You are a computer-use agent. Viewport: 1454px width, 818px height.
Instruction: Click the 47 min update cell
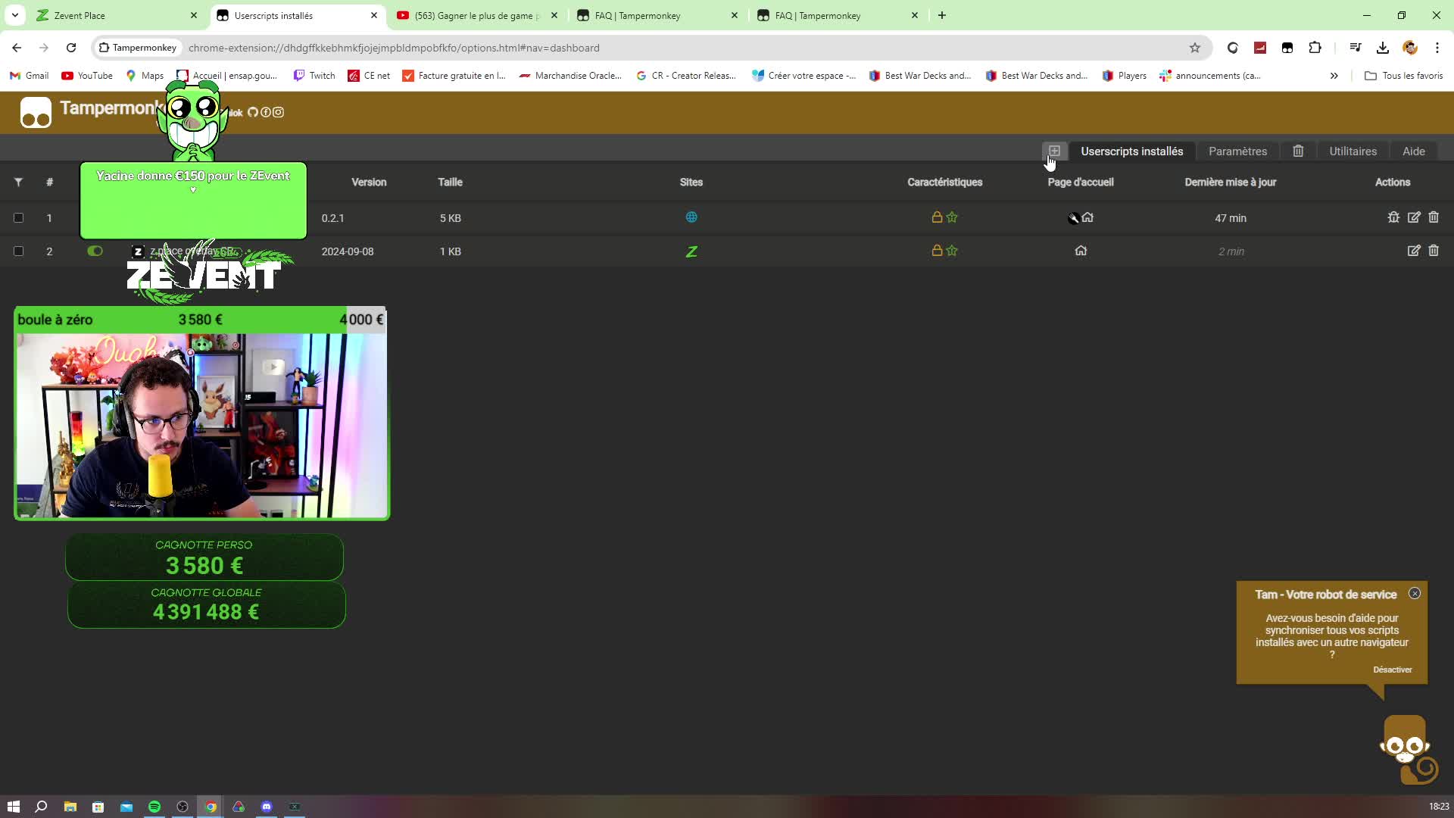click(1230, 218)
